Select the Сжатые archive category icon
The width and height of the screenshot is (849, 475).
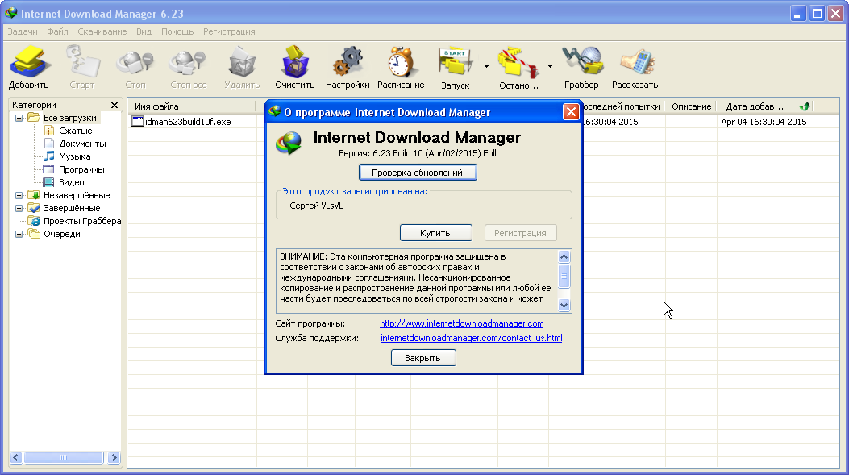pos(49,131)
